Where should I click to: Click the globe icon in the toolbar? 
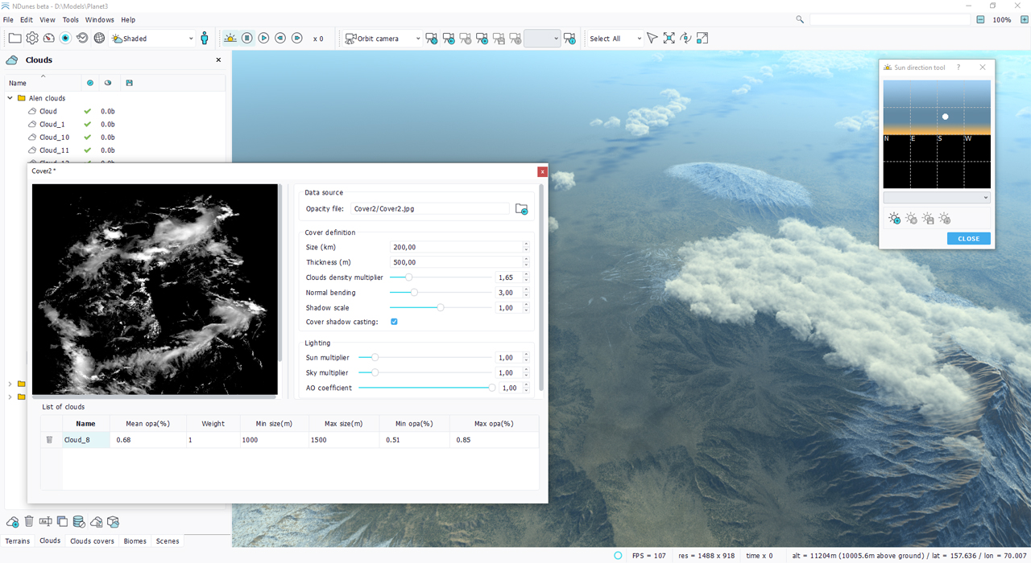[x=99, y=38]
